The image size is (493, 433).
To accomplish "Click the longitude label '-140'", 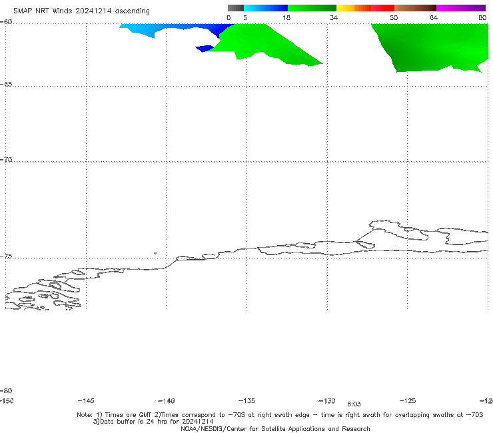I will pyautogui.click(x=167, y=401).
